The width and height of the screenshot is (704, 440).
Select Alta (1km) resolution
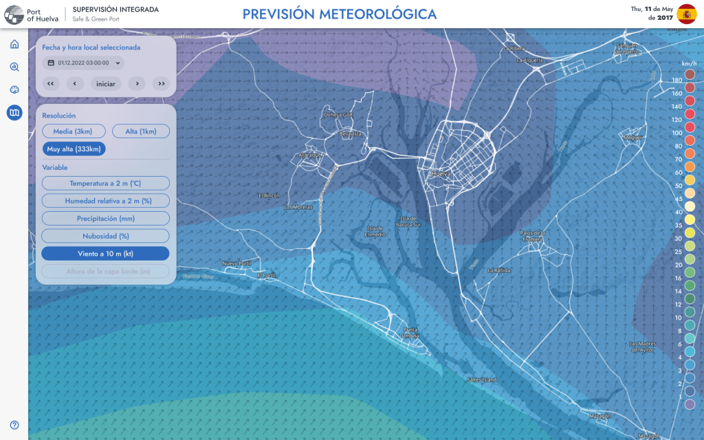pyautogui.click(x=140, y=131)
